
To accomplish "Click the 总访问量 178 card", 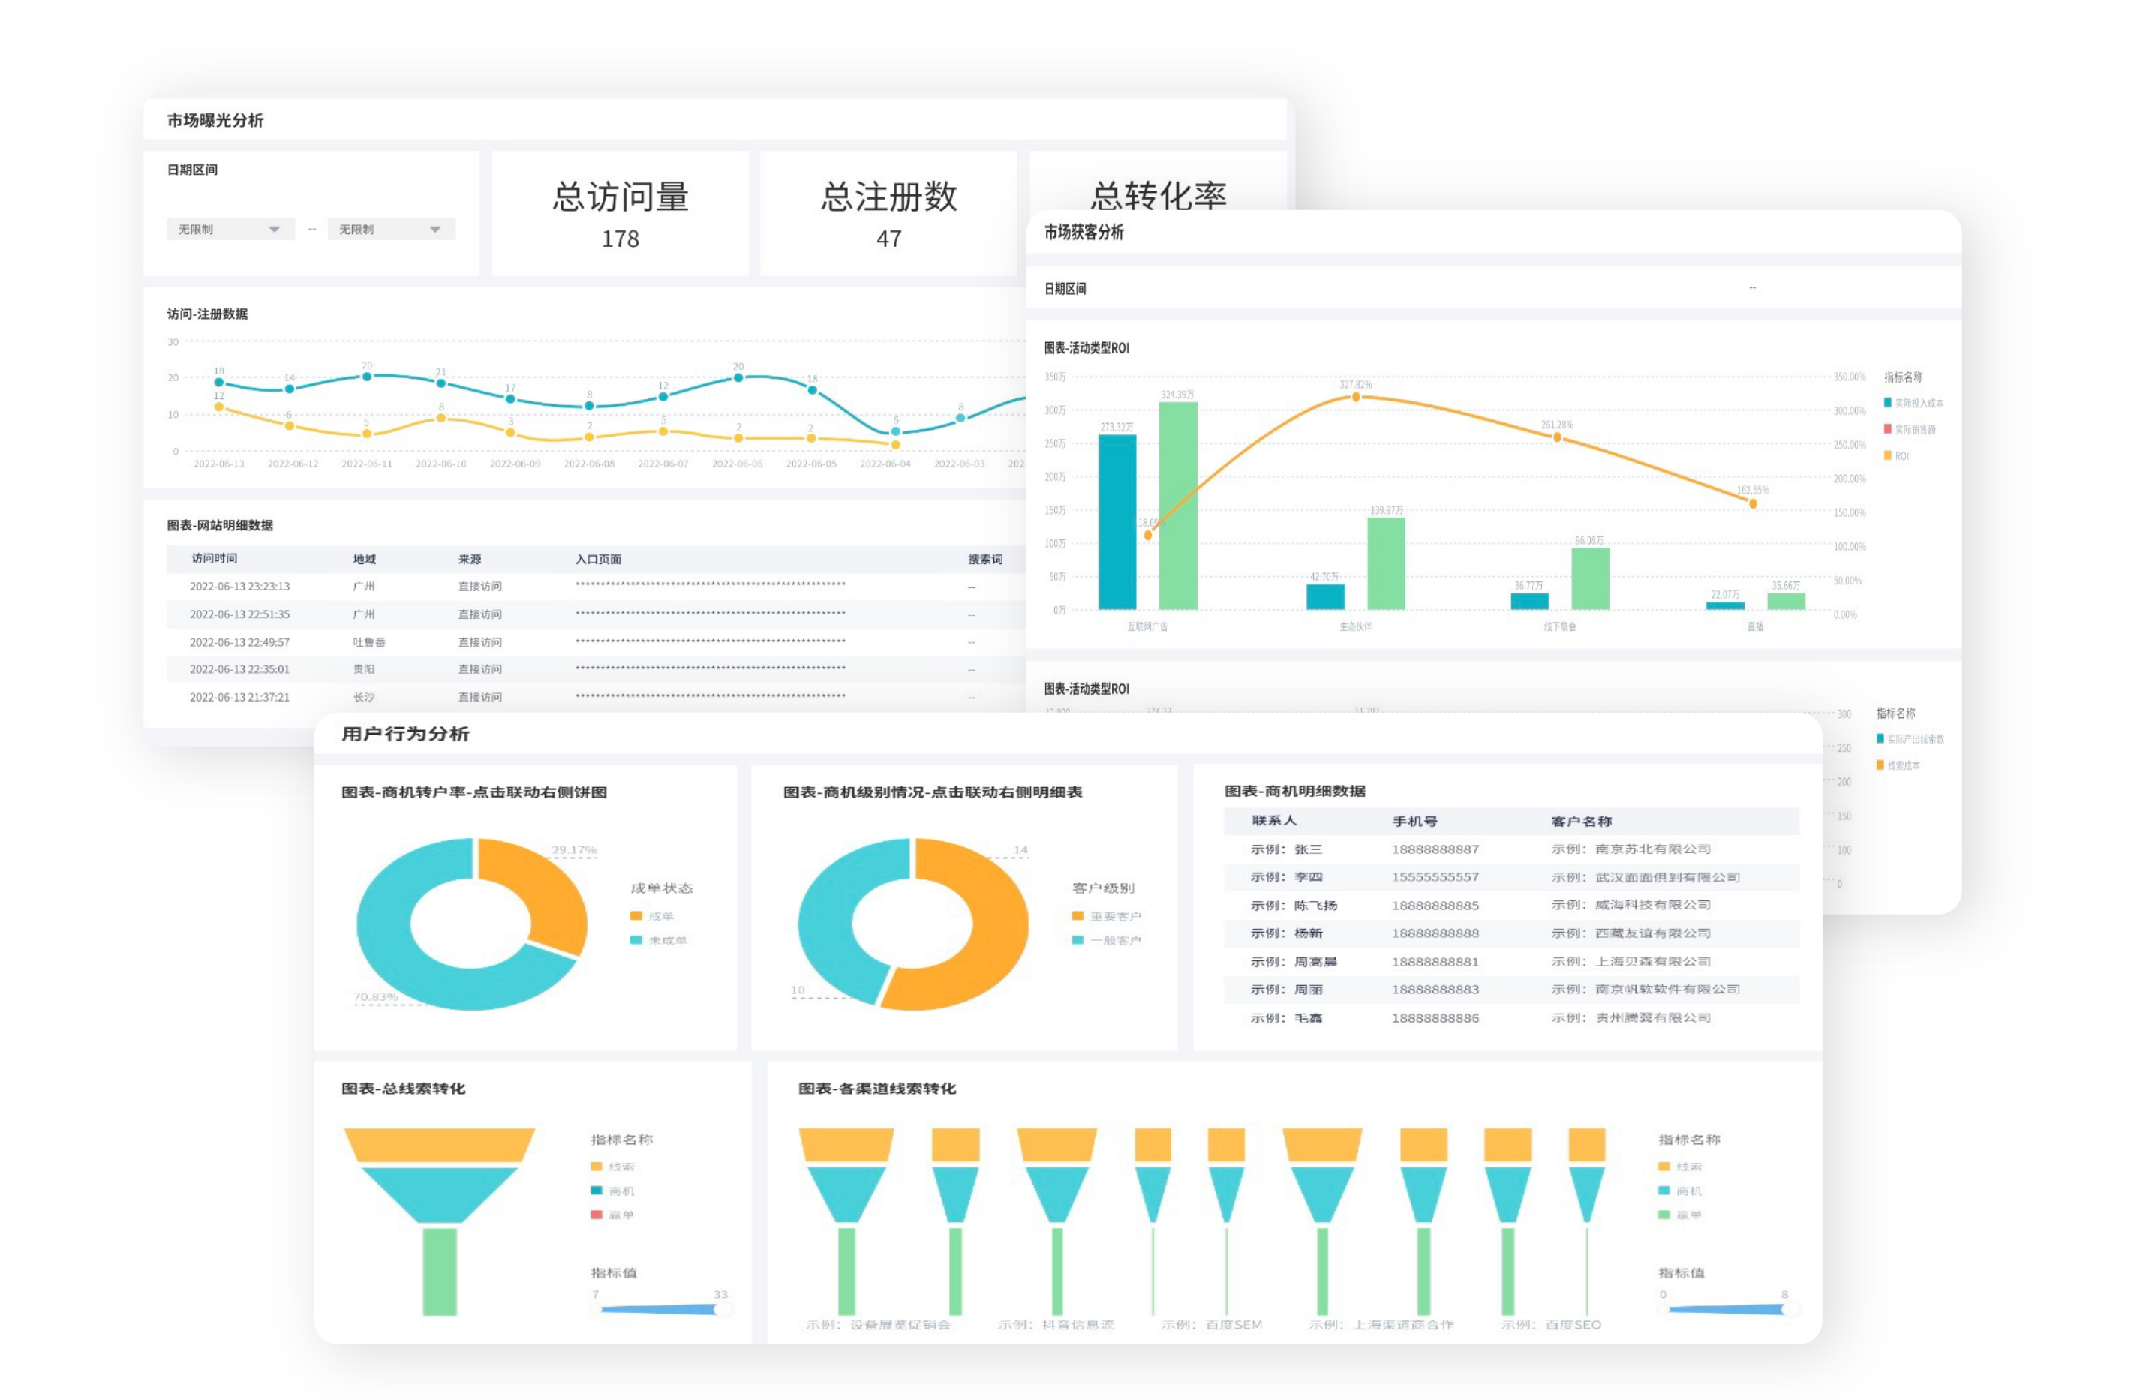I will coord(620,213).
